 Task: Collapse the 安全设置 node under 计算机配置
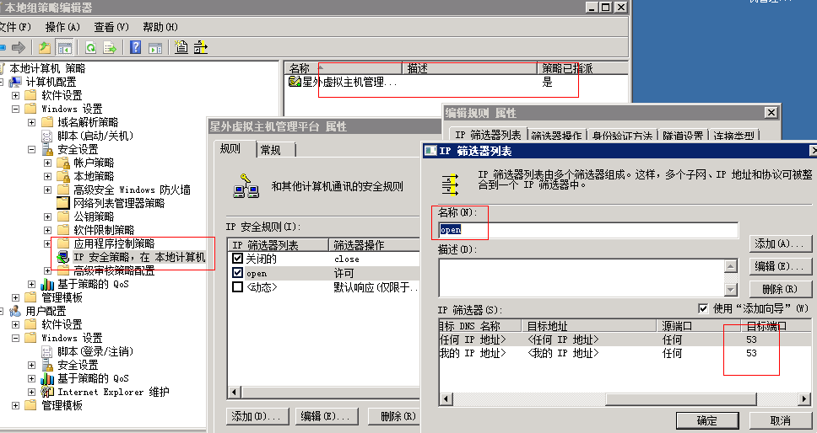tap(32, 149)
